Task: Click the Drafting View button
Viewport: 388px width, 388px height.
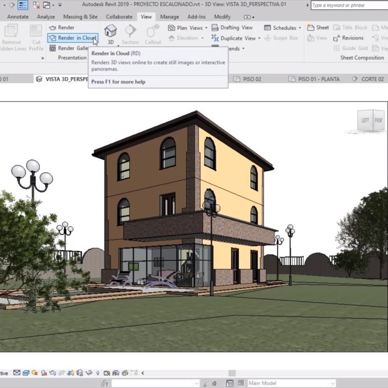Action: tap(232, 28)
